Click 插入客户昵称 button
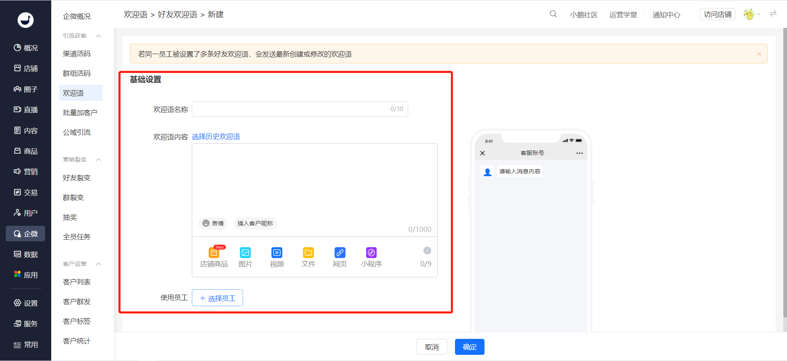Image resolution: width=787 pixels, height=361 pixels. pos(255,223)
